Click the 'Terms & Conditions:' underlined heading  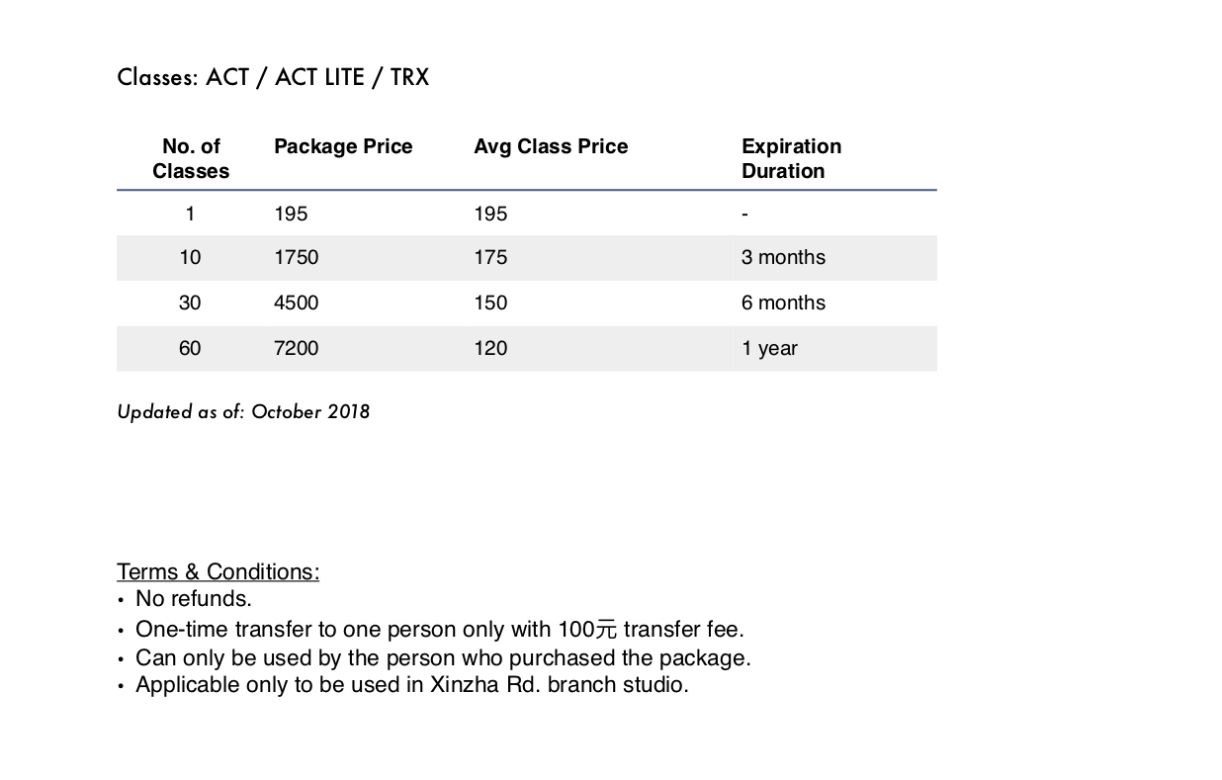tap(218, 572)
